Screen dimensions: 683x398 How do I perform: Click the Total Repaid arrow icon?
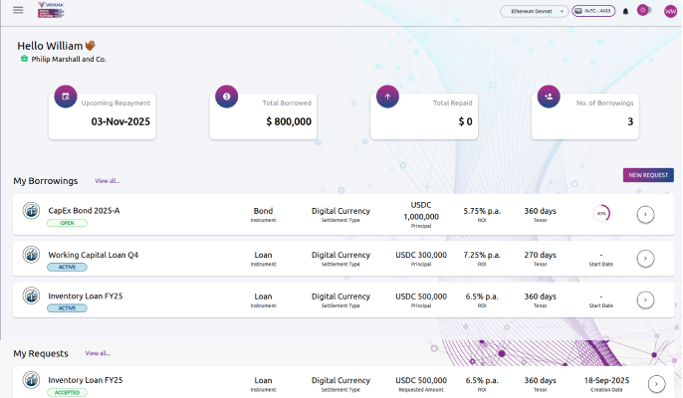[387, 97]
